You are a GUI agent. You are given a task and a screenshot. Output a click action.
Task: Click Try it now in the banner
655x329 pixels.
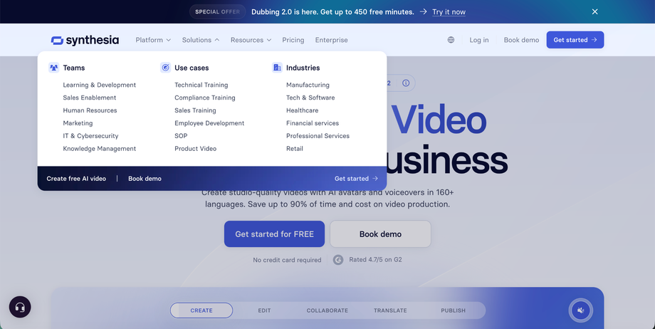pyautogui.click(x=449, y=12)
